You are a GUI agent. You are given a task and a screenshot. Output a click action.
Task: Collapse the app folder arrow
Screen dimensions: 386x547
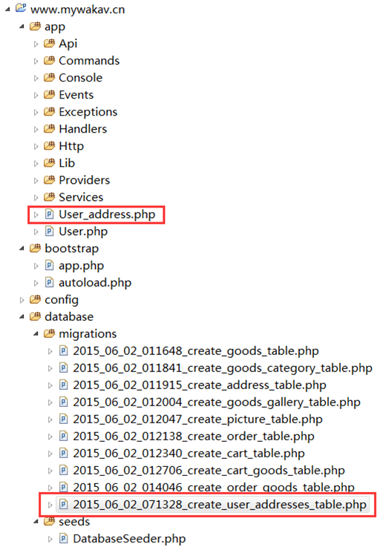[x=22, y=27]
